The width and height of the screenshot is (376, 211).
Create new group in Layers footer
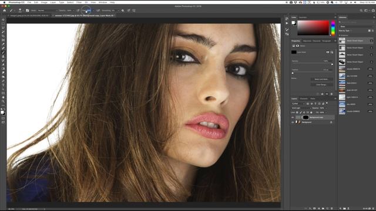click(x=323, y=209)
